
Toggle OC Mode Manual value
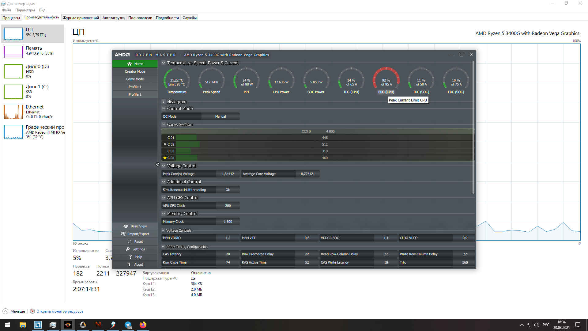pos(221,116)
